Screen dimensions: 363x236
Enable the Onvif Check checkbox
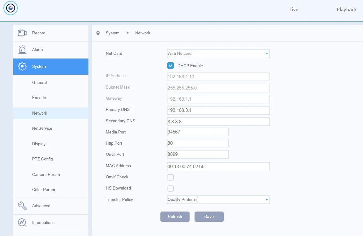(171, 177)
